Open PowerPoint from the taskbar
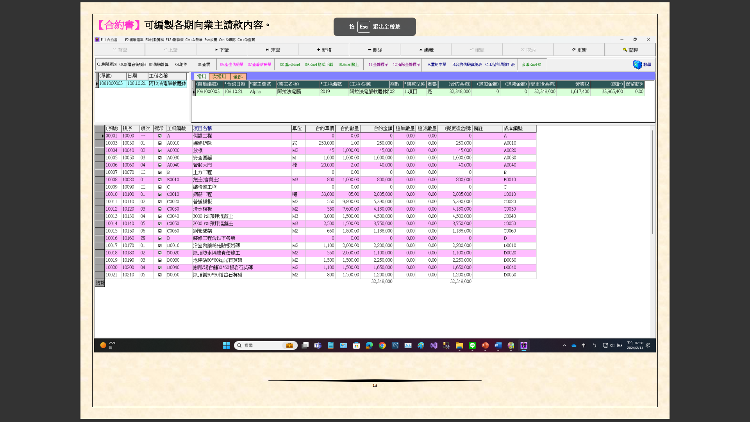Viewport: 750px width, 422px height. (x=485, y=345)
